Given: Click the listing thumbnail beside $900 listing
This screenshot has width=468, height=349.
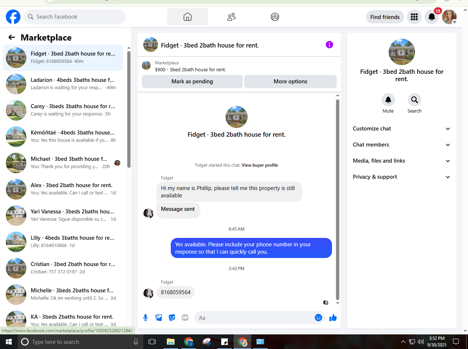Looking at the screenshot, I should pyautogui.click(x=146, y=65).
